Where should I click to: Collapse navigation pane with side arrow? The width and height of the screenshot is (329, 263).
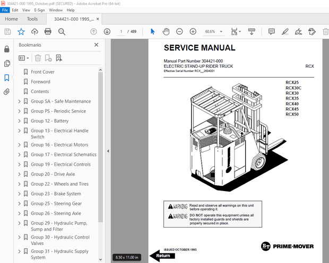pyautogui.click(x=108, y=151)
